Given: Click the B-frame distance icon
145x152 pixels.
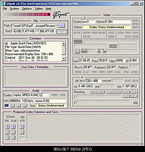Looking at the screenshot, I should 84,51.
